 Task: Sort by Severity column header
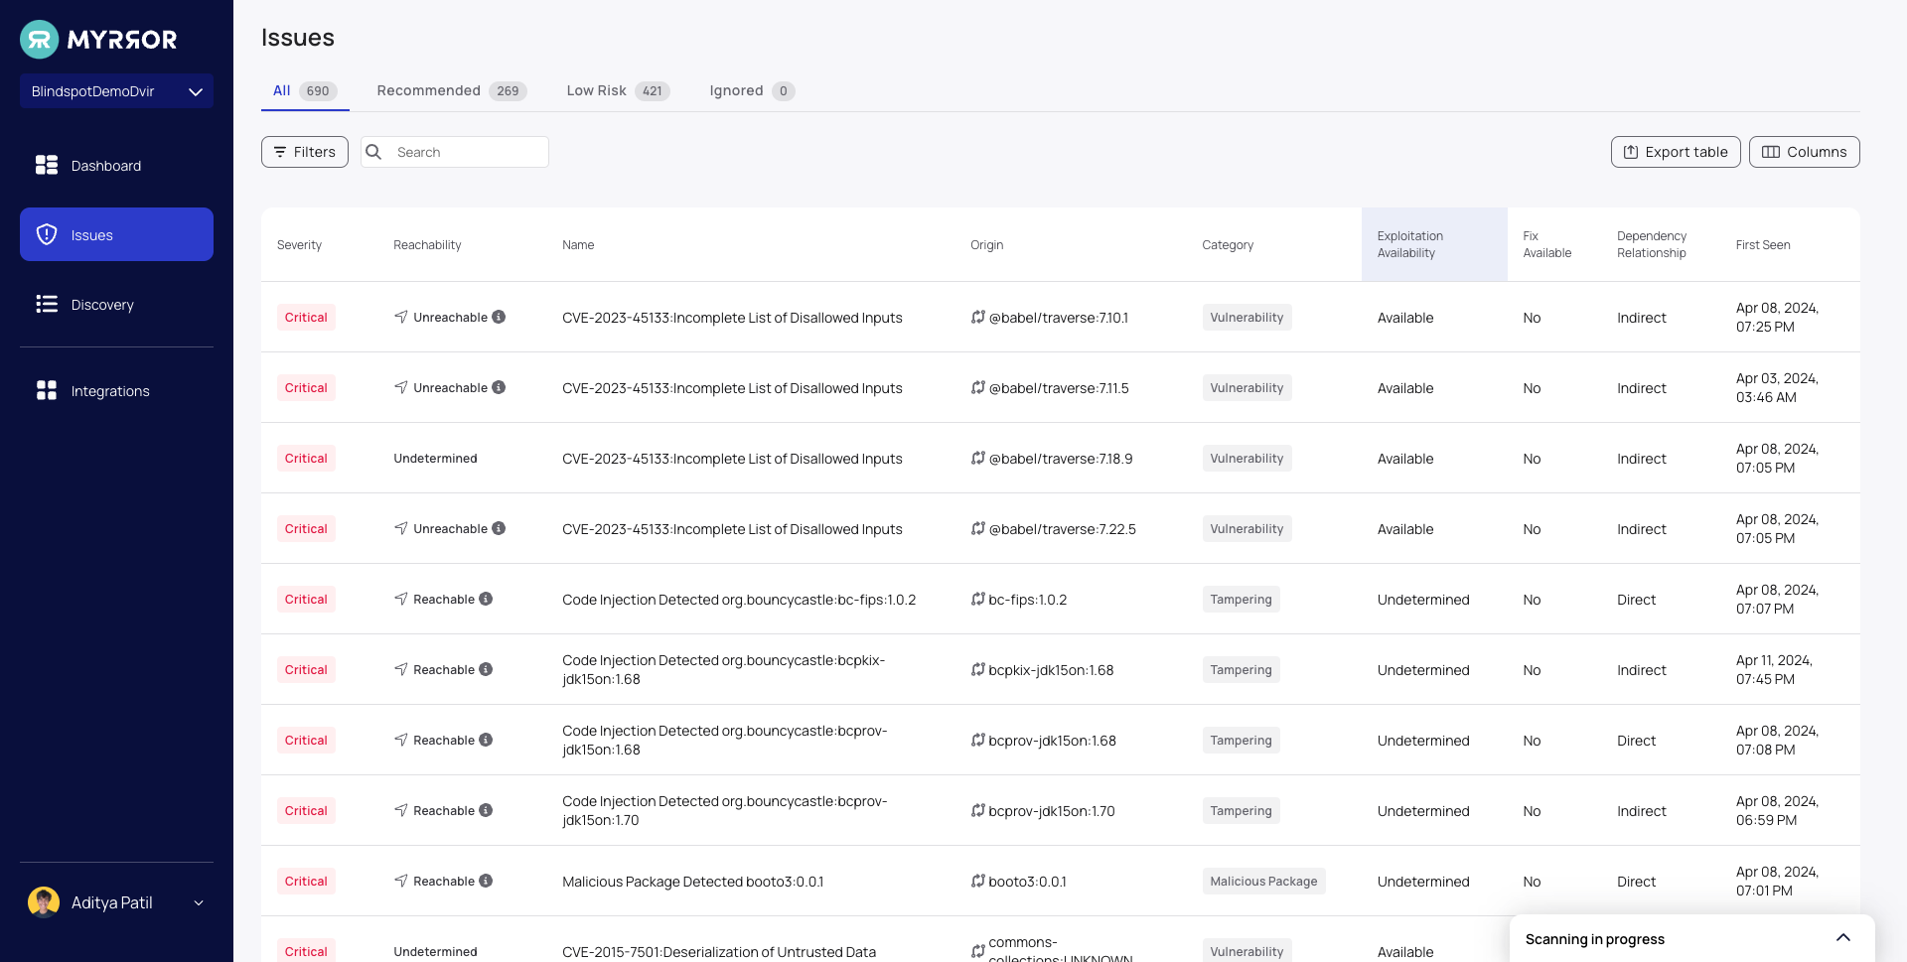click(299, 244)
